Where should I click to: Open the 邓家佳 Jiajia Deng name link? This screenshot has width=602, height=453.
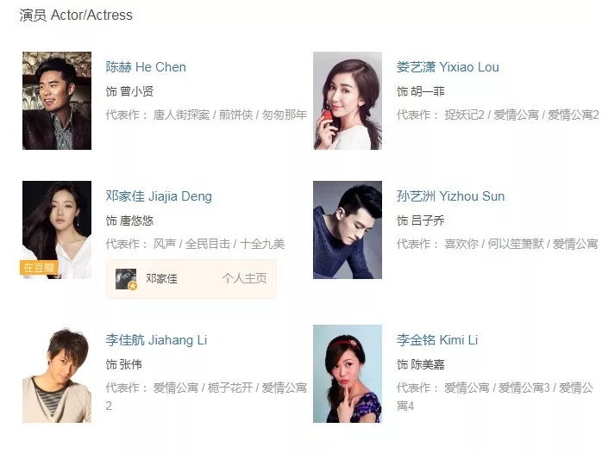click(x=159, y=196)
